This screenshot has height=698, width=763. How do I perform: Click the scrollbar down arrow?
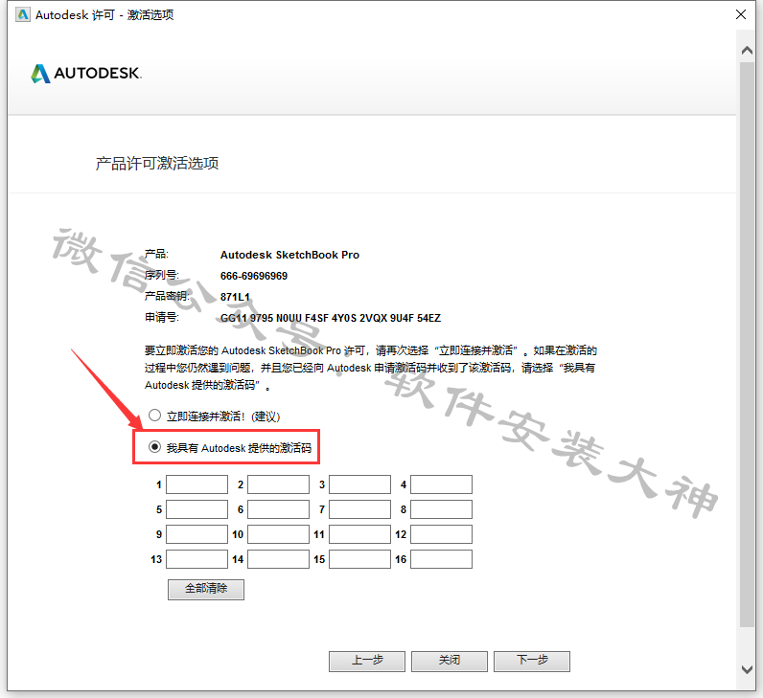747,669
